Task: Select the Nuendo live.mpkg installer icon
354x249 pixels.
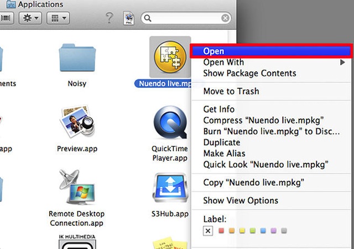Action: click(x=170, y=56)
